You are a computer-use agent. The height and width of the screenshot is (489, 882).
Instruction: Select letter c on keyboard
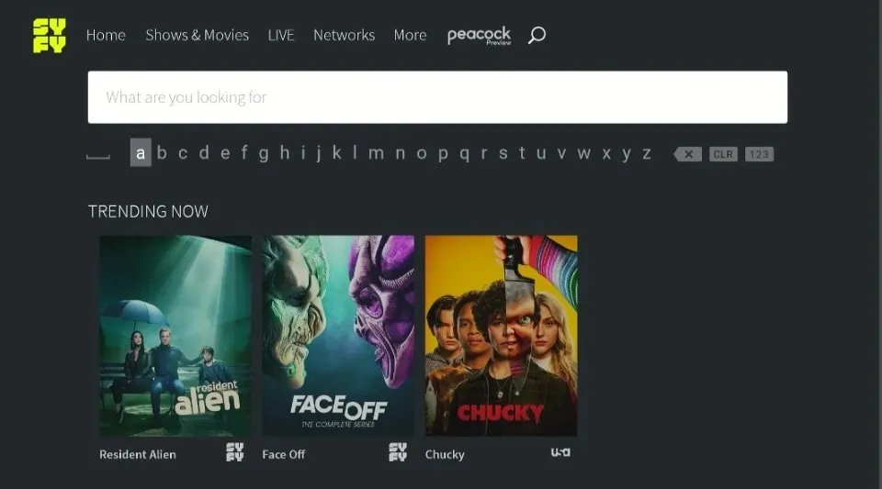pos(183,153)
